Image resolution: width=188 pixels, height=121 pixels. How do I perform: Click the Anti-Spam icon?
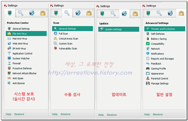(9, 78)
